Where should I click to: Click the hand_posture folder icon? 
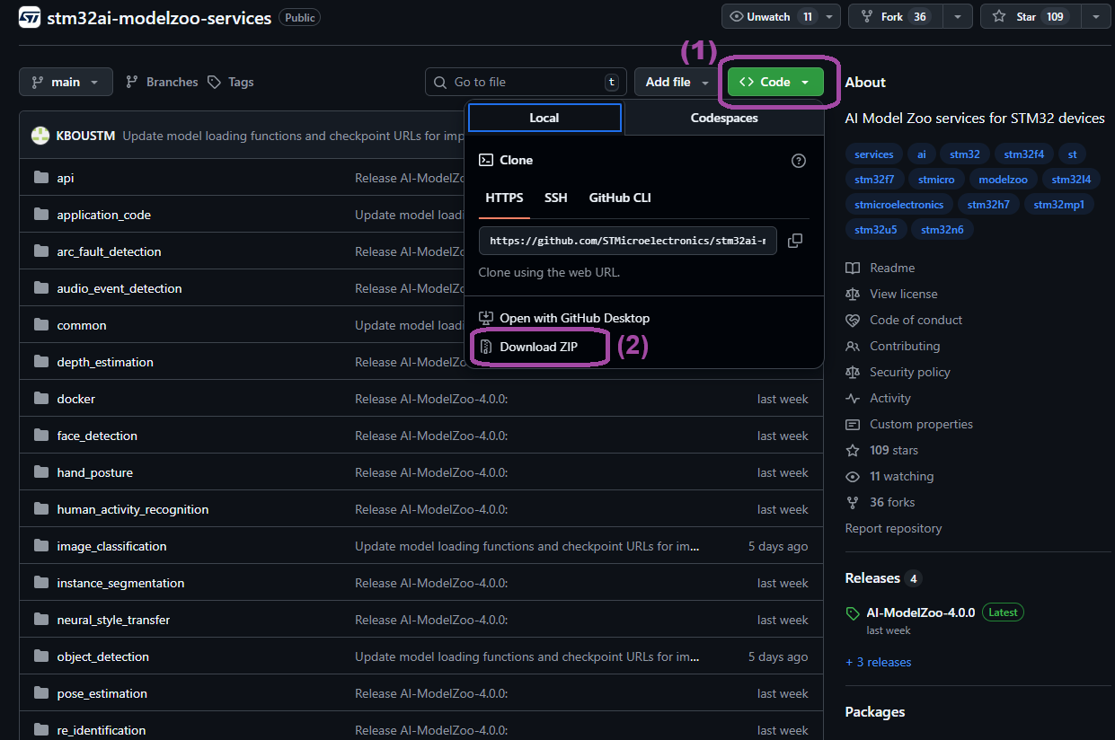(x=40, y=472)
